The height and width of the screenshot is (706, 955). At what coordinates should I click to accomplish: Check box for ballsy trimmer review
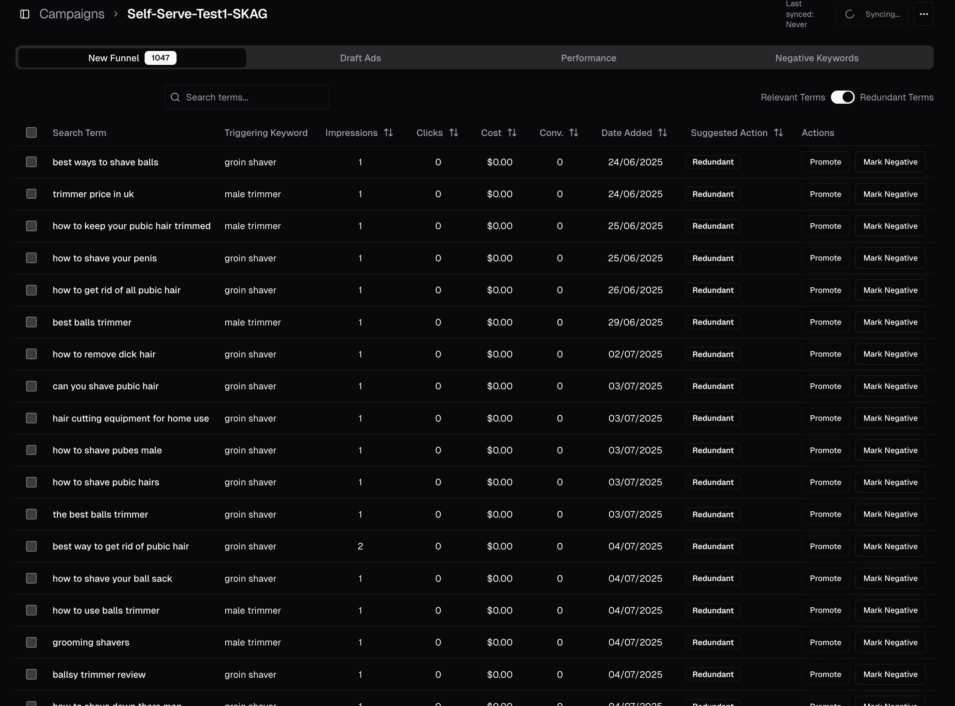click(x=31, y=674)
